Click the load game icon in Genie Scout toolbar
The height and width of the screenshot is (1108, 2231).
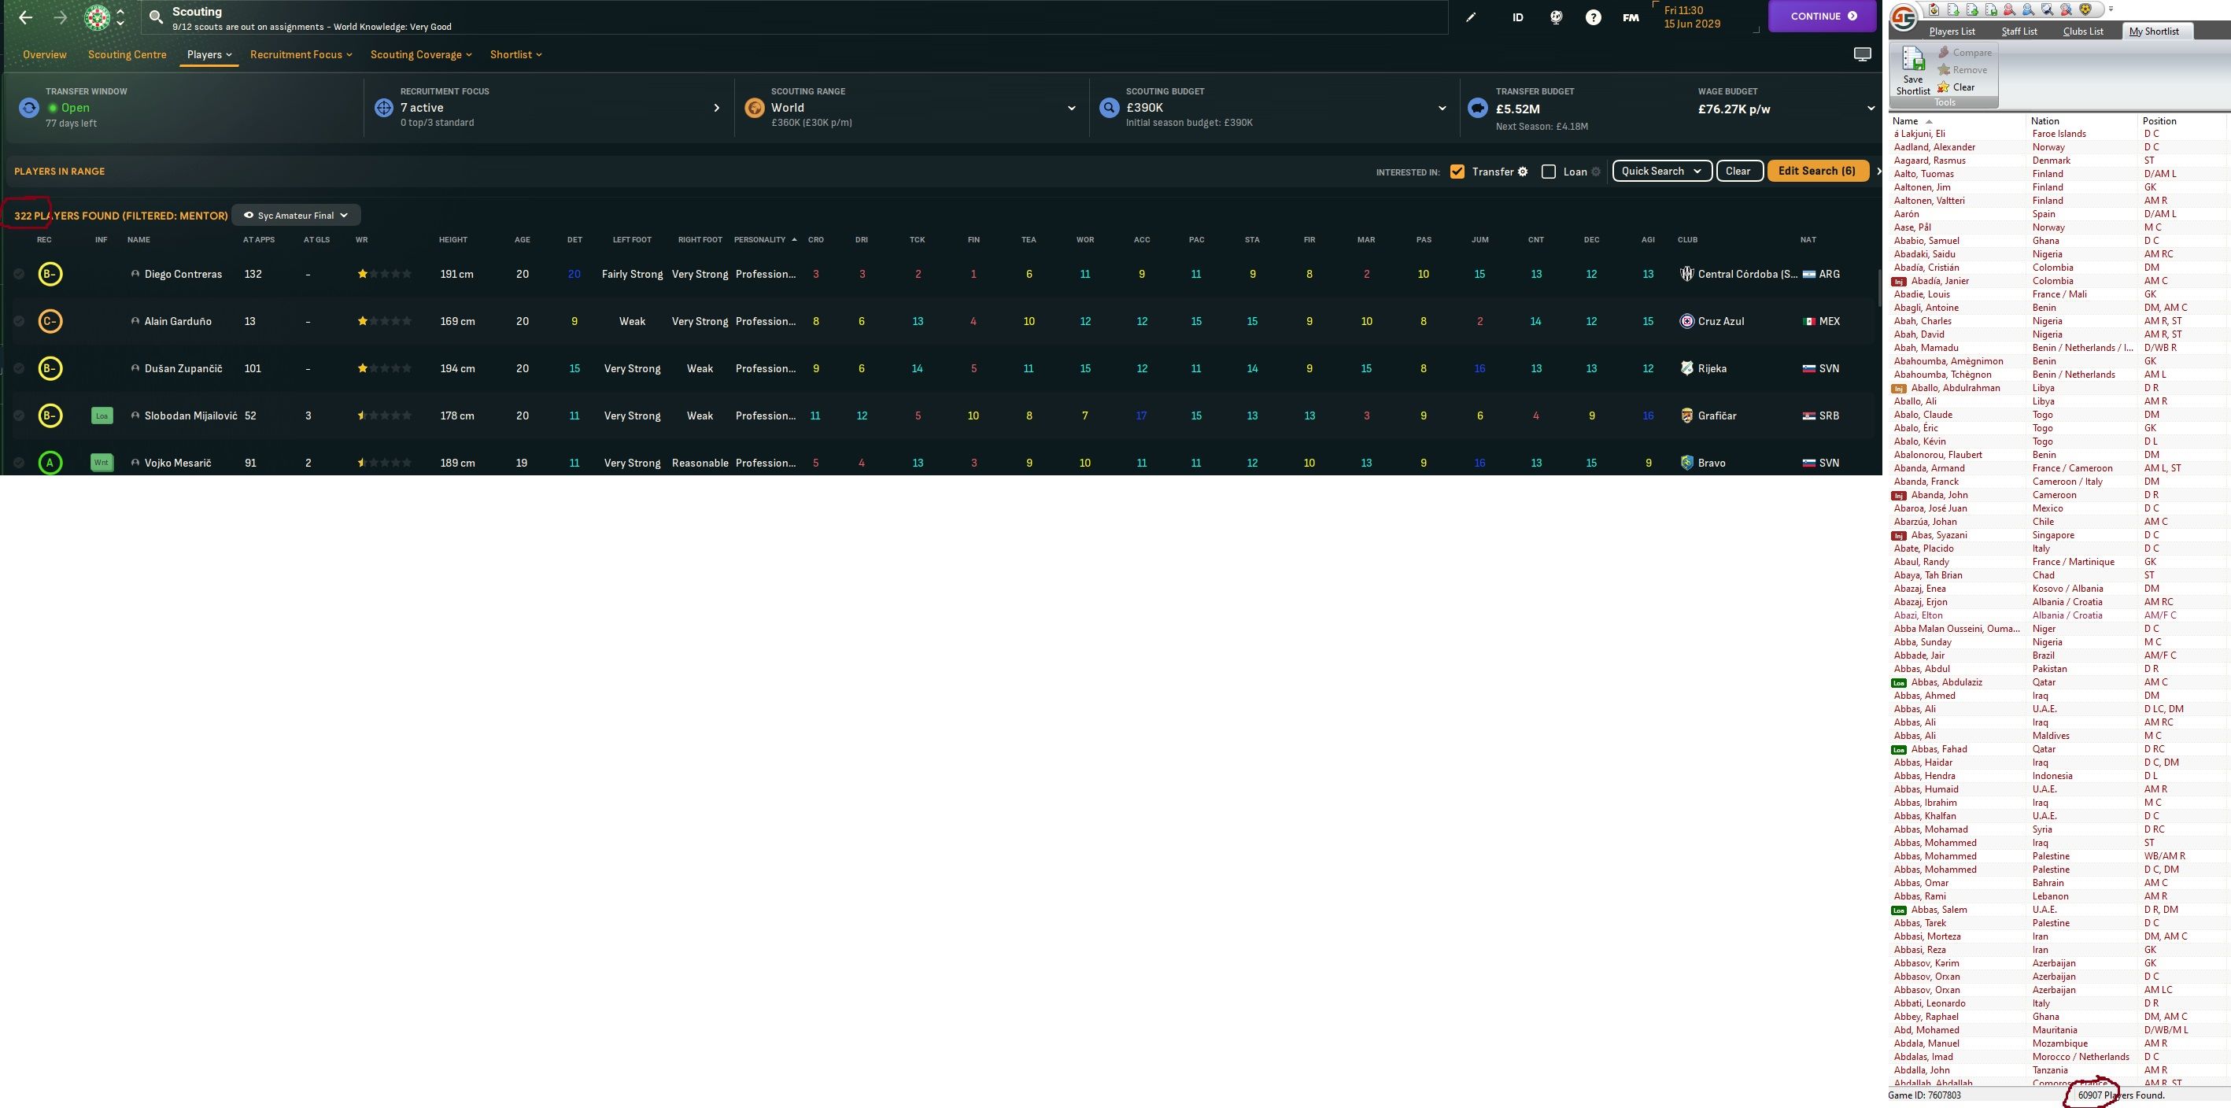click(1933, 9)
